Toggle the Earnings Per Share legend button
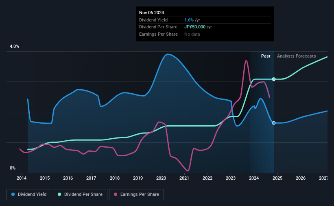 pyautogui.click(x=136, y=195)
